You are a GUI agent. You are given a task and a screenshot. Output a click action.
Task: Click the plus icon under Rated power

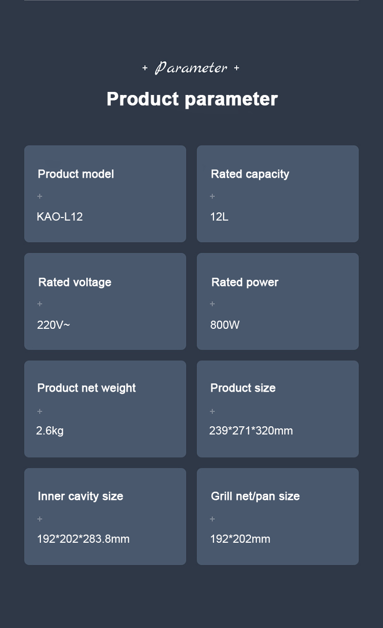[212, 304]
